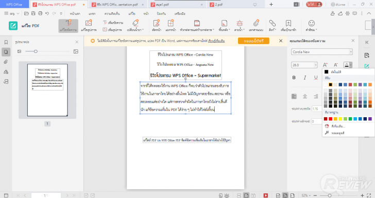Open the bookmark panel in left sidebar

coord(6,42)
